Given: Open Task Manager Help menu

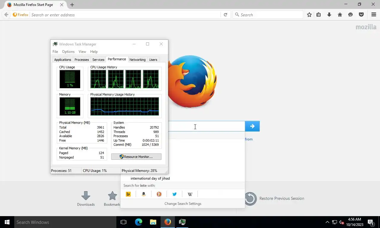Looking at the screenshot, I should point(94,52).
